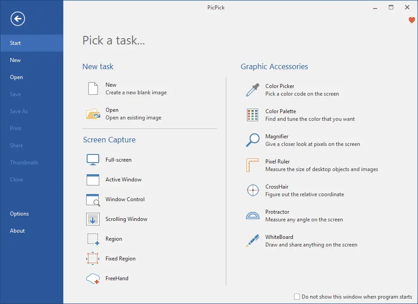Start the WhiteBoard pen icon
The width and height of the screenshot is (418, 304).
click(253, 241)
